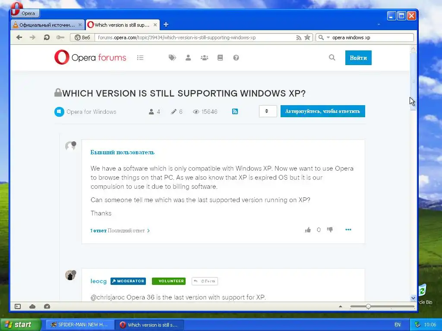Screen dimensions: 442x331
Task: Open the forum users icon
Action: (x=188, y=58)
